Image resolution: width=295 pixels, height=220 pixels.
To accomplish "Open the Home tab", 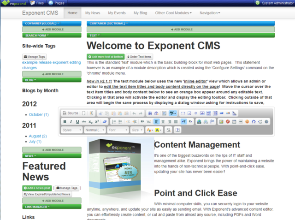I will (72, 13).
